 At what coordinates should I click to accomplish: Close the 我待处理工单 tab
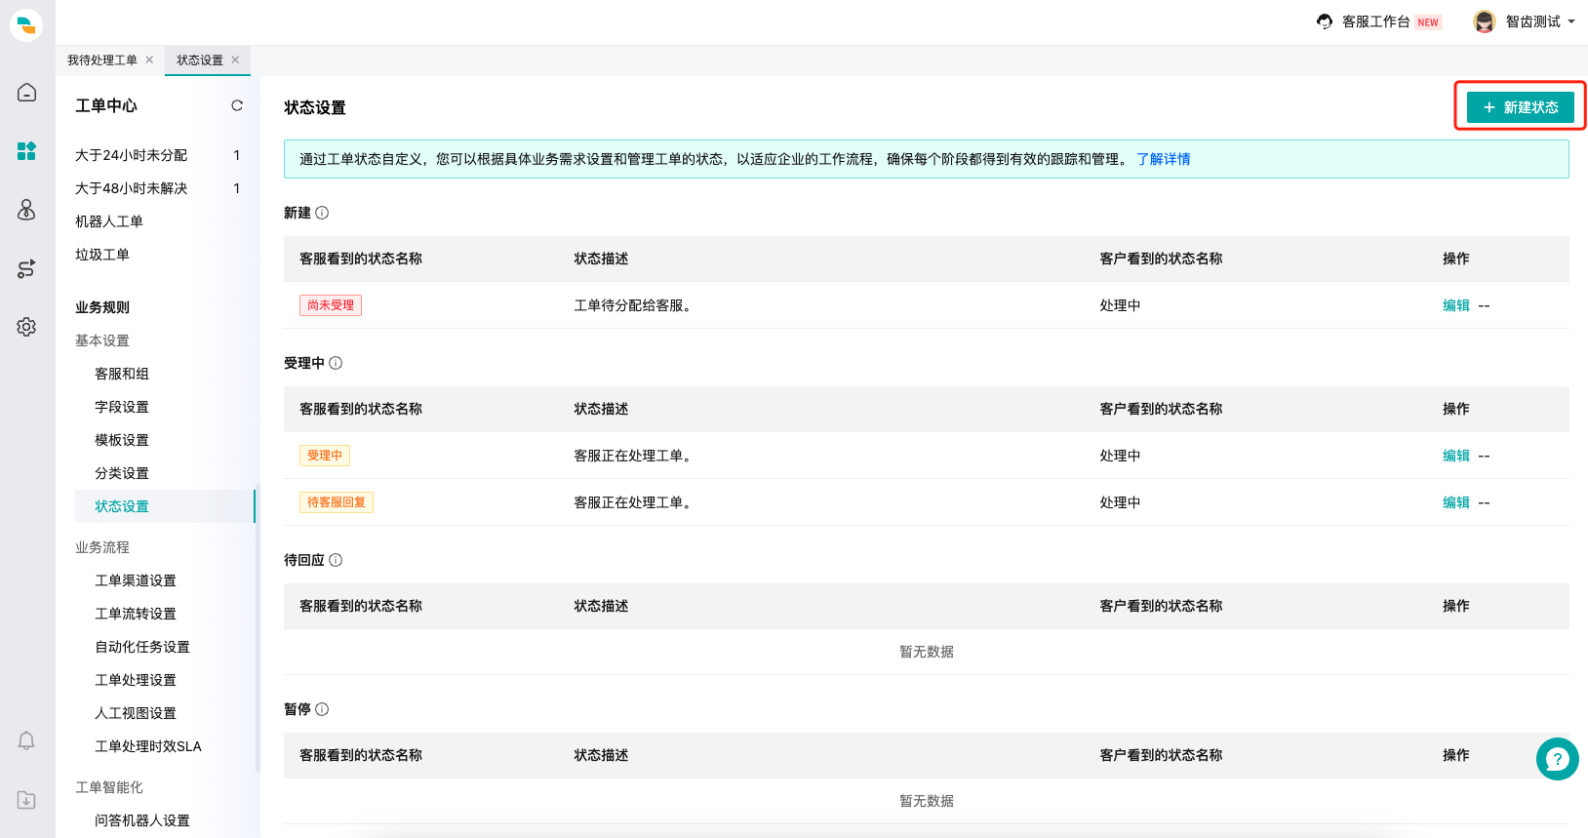point(149,60)
